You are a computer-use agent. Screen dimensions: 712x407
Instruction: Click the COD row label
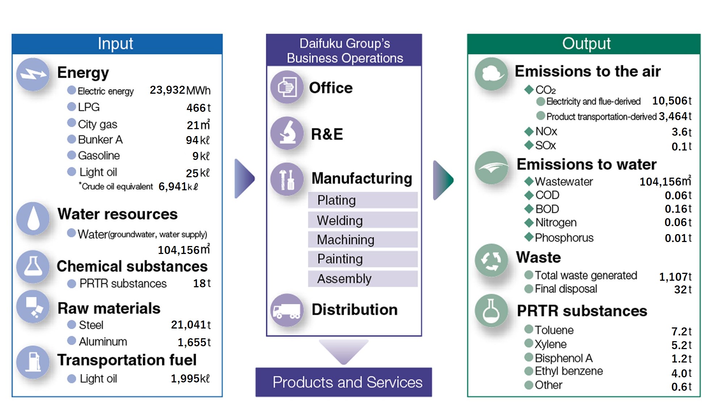point(547,195)
